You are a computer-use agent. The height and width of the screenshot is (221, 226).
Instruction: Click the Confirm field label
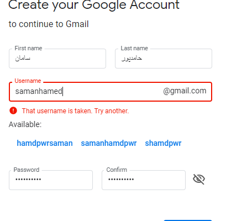[x=117, y=170]
